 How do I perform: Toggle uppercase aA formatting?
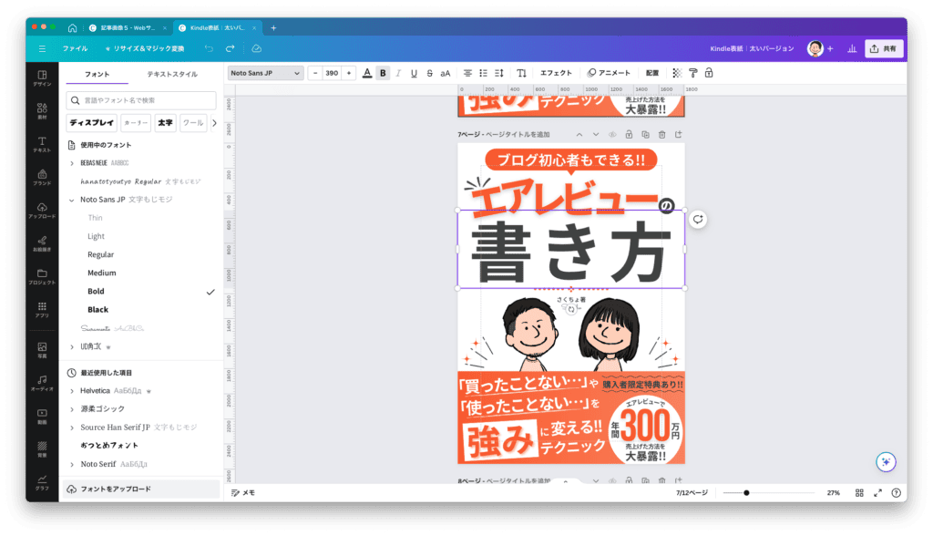(445, 73)
